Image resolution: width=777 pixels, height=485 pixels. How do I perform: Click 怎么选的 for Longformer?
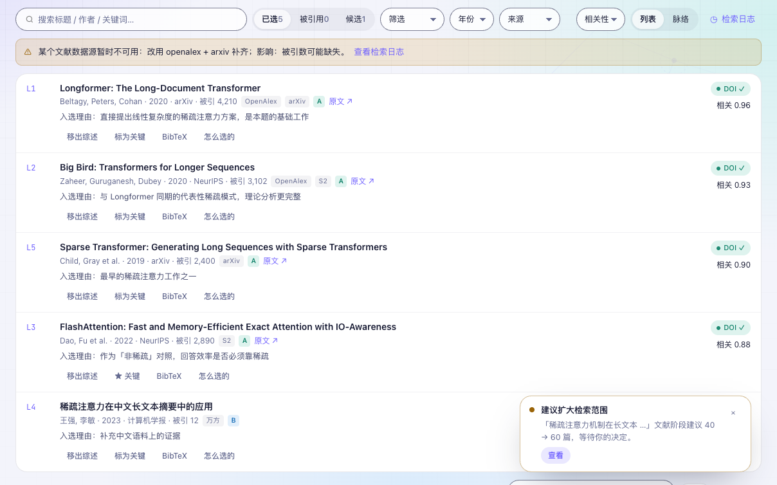point(219,137)
